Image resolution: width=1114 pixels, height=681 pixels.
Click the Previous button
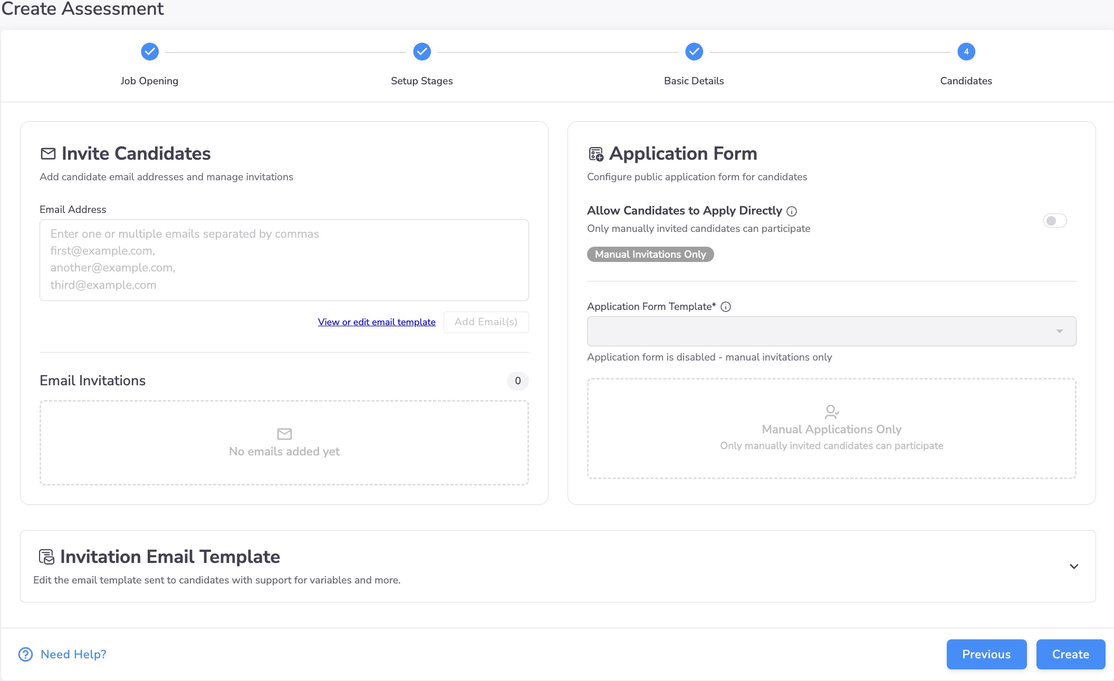click(x=986, y=654)
